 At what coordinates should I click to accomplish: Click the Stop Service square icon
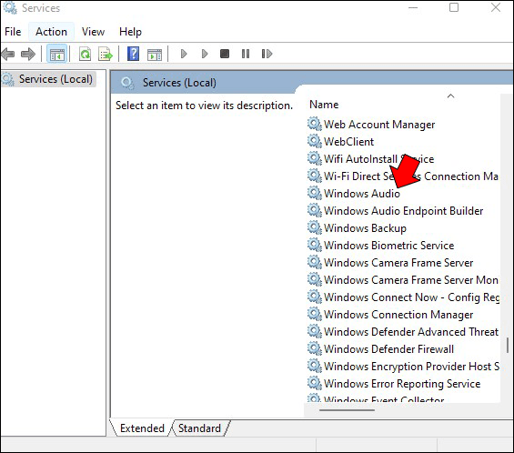click(x=225, y=54)
